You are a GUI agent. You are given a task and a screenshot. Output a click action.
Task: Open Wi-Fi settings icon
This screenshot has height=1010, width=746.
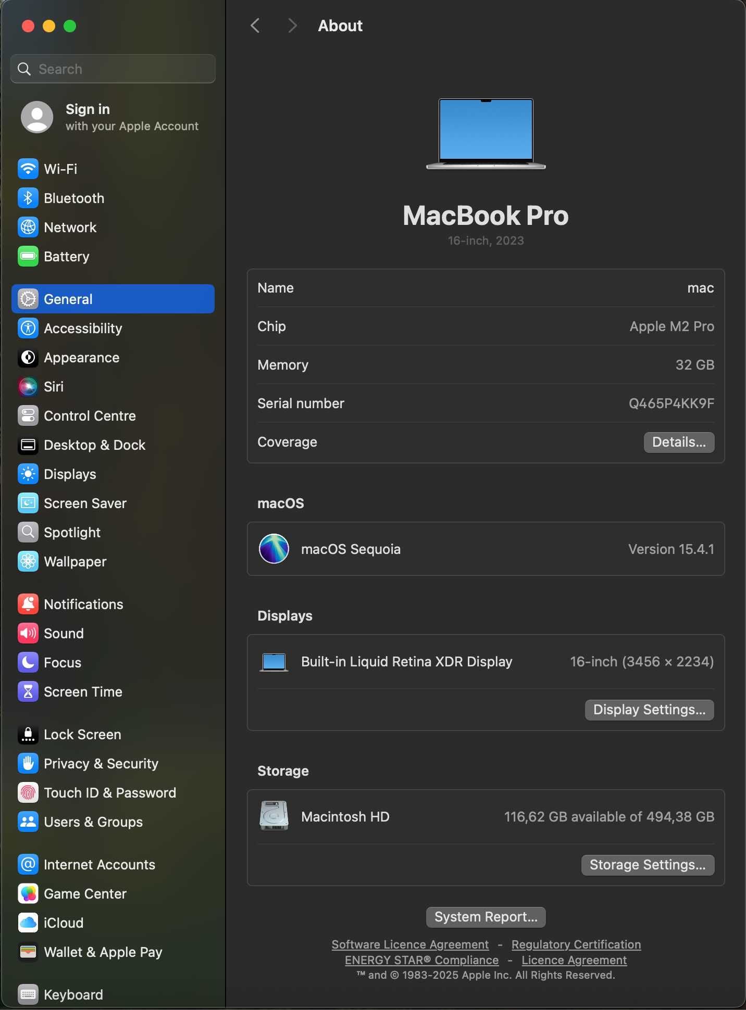click(x=28, y=169)
